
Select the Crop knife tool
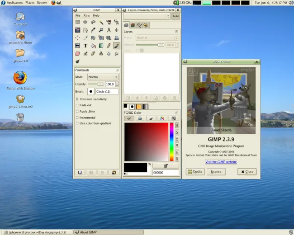[x=85, y=38]
